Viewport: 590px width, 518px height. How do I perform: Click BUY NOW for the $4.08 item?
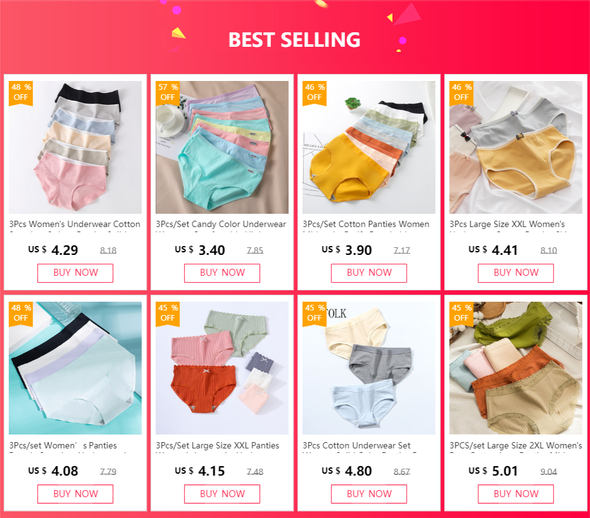pyautogui.click(x=75, y=494)
